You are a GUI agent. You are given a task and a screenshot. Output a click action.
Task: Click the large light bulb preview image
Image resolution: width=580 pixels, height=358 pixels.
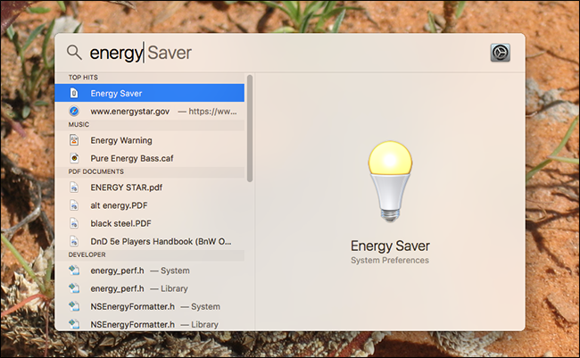[390, 181]
